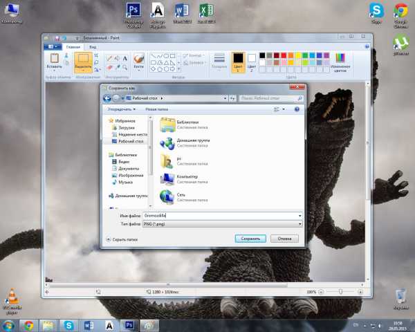Select Видео in the navigation pane
Viewport: 415px width, 332px height.
pyautogui.click(x=121, y=161)
